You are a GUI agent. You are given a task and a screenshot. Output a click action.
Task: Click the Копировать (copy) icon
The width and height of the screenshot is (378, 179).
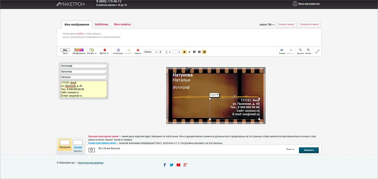(118, 50)
